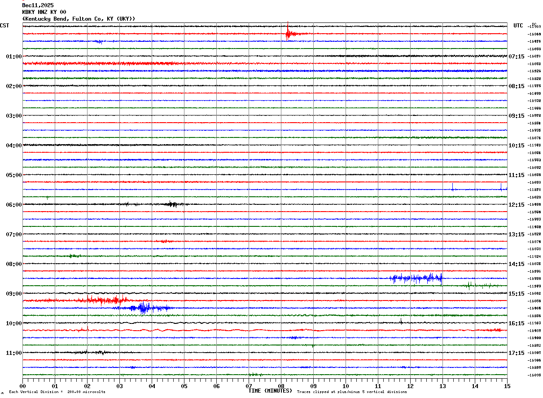Click minute tick label 02 on the x-axis
The height and width of the screenshot is (398, 543).
pos(87,386)
